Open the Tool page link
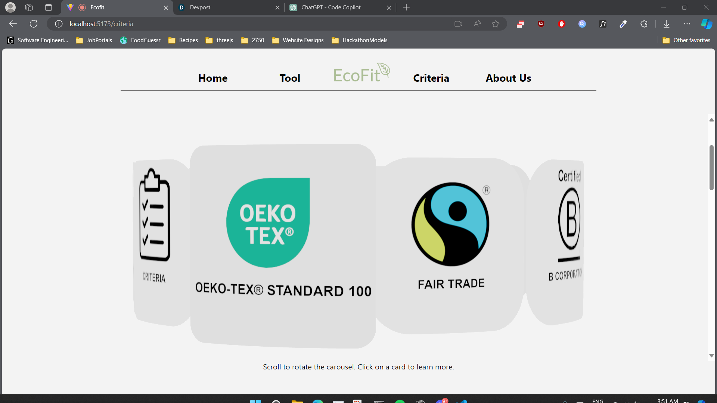This screenshot has width=717, height=403. pyautogui.click(x=290, y=78)
